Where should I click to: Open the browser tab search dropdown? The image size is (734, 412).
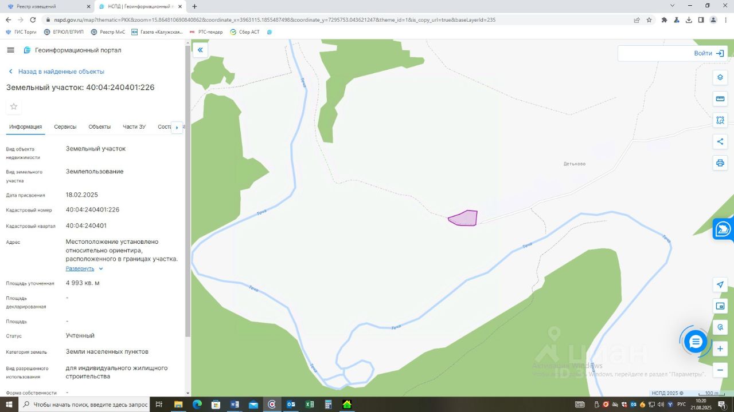(x=673, y=6)
